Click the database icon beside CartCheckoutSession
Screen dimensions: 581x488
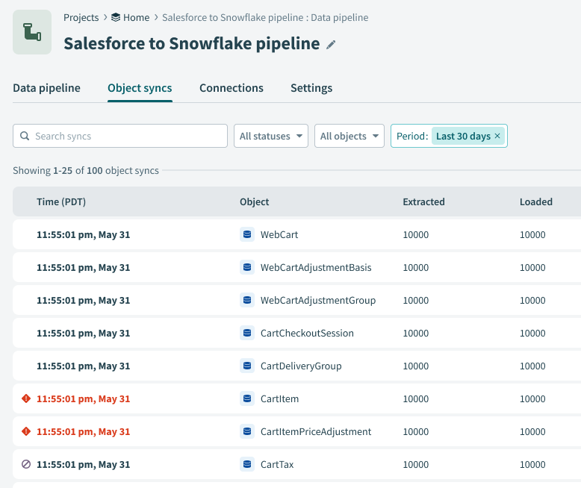click(247, 333)
